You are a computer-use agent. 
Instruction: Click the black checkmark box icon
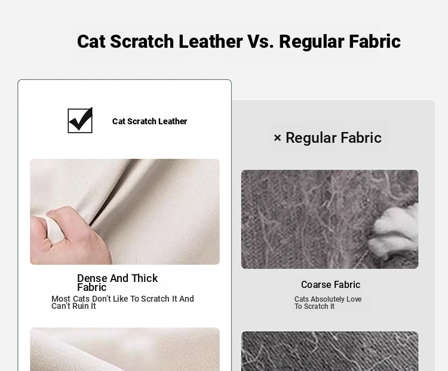pyautogui.click(x=80, y=120)
